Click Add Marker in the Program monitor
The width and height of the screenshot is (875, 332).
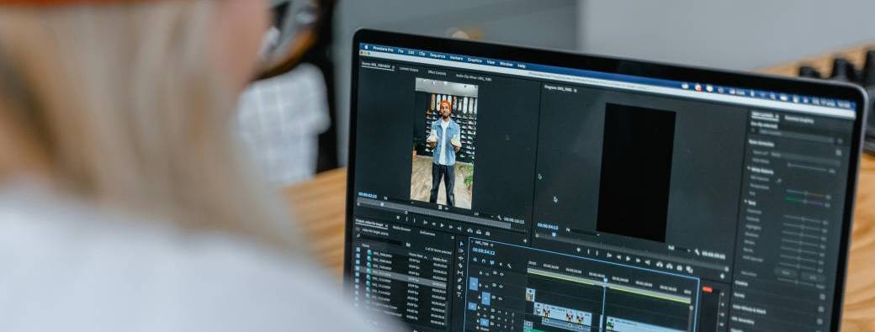[x=579, y=250]
